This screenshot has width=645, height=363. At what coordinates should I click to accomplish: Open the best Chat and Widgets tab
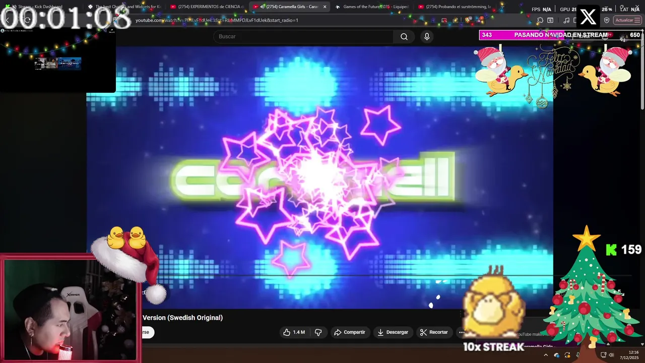coord(124,7)
